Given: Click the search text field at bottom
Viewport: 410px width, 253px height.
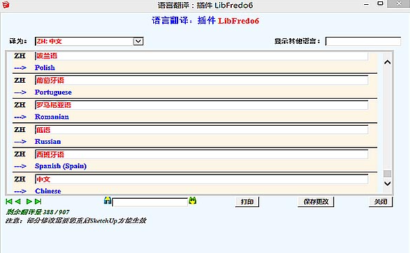Looking at the screenshot, I should (x=150, y=202).
